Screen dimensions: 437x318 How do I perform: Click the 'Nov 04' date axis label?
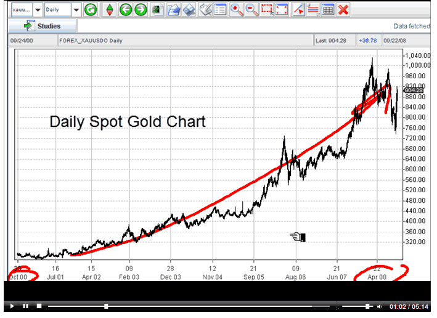tap(213, 277)
